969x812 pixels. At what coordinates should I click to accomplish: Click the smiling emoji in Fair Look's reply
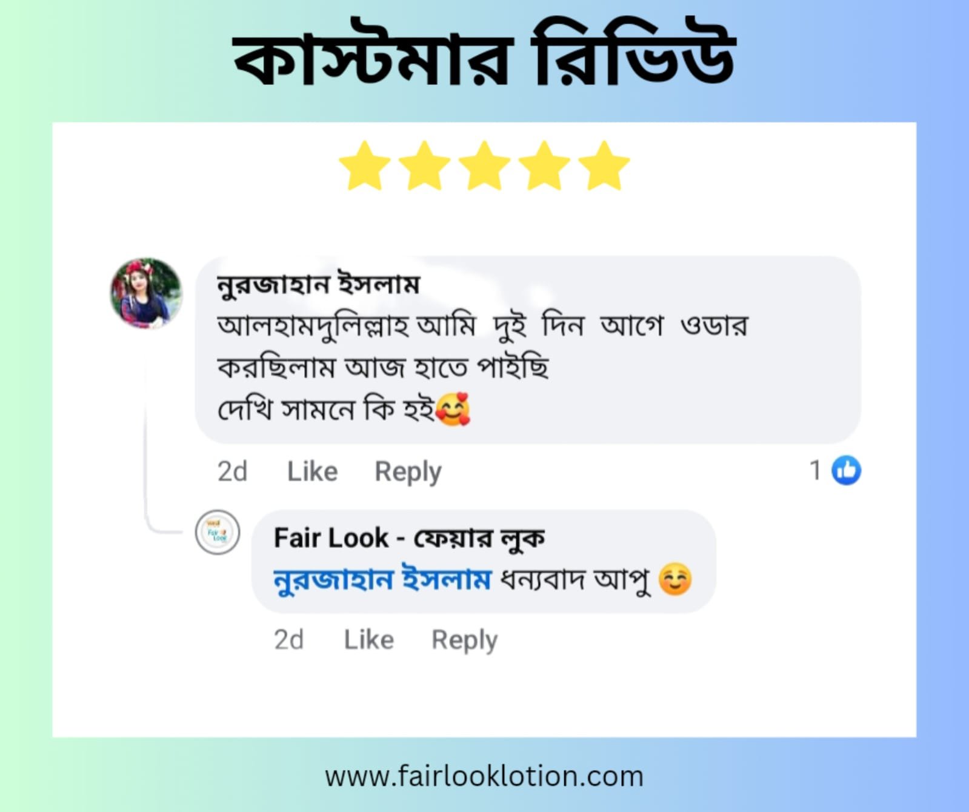[x=675, y=579]
